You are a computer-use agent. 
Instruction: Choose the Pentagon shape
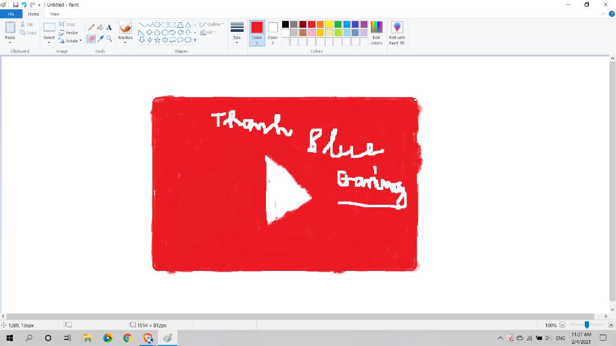point(157,32)
